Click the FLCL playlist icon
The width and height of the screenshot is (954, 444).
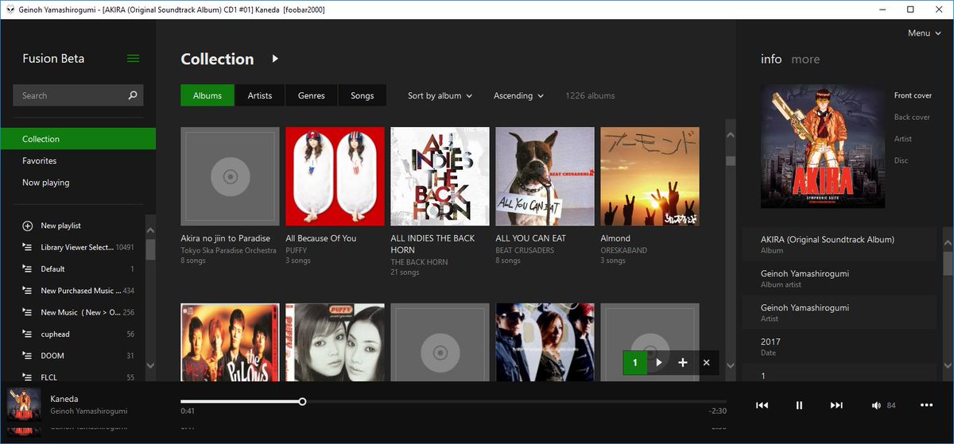click(27, 377)
